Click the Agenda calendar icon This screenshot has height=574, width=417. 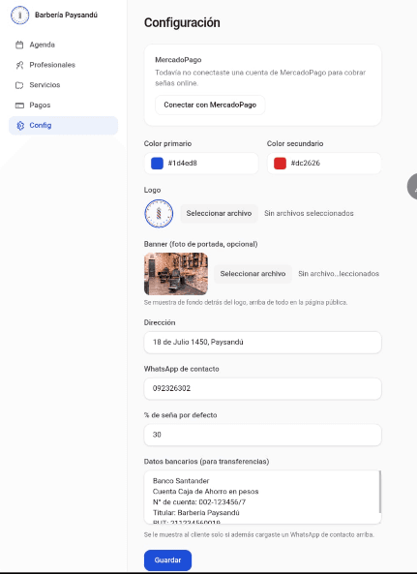pyautogui.click(x=19, y=45)
